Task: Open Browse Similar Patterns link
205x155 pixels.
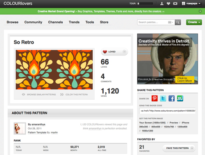Action: click(x=41, y=95)
